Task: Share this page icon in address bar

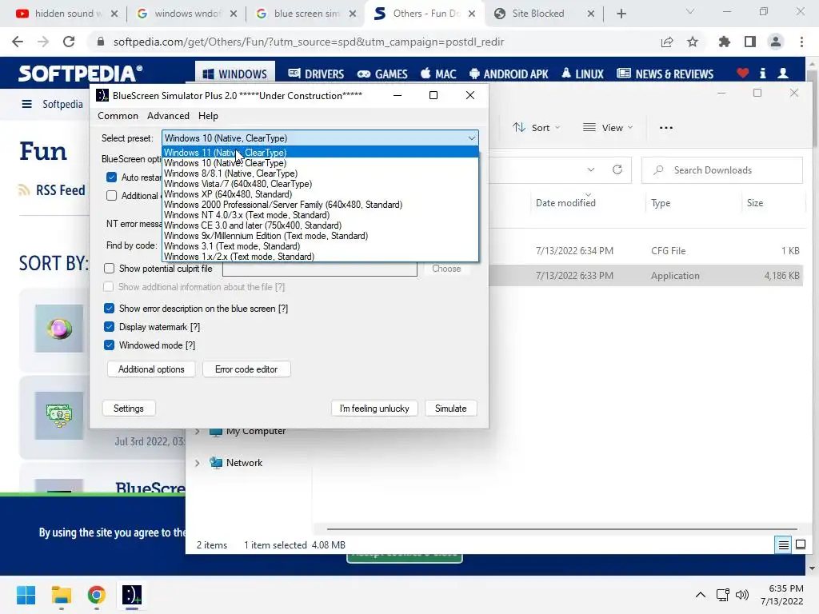Action: pos(667,42)
